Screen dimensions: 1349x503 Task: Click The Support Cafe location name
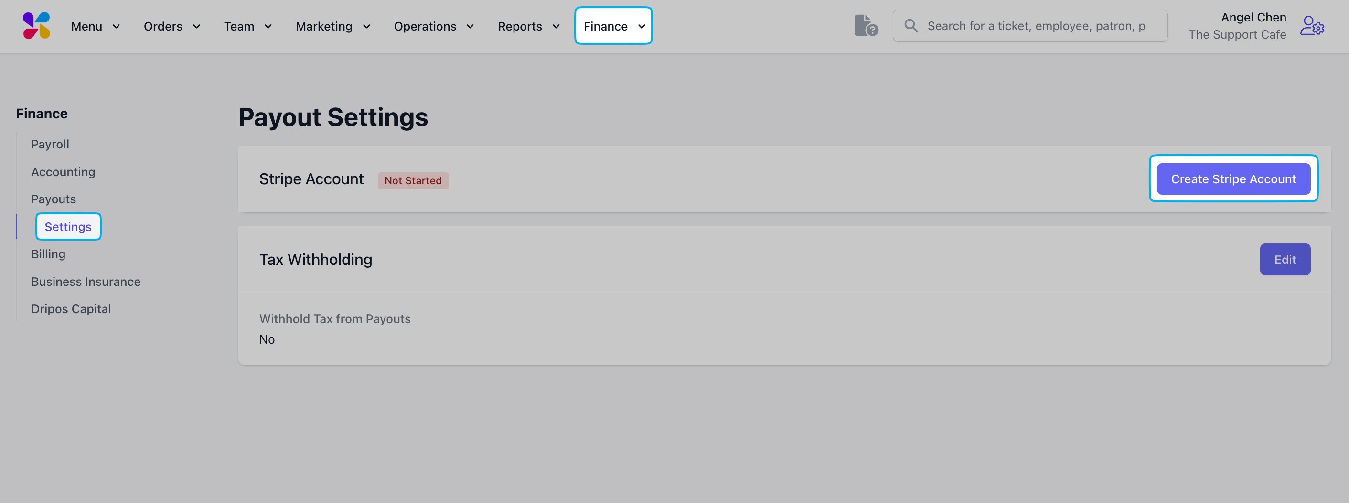1237,34
